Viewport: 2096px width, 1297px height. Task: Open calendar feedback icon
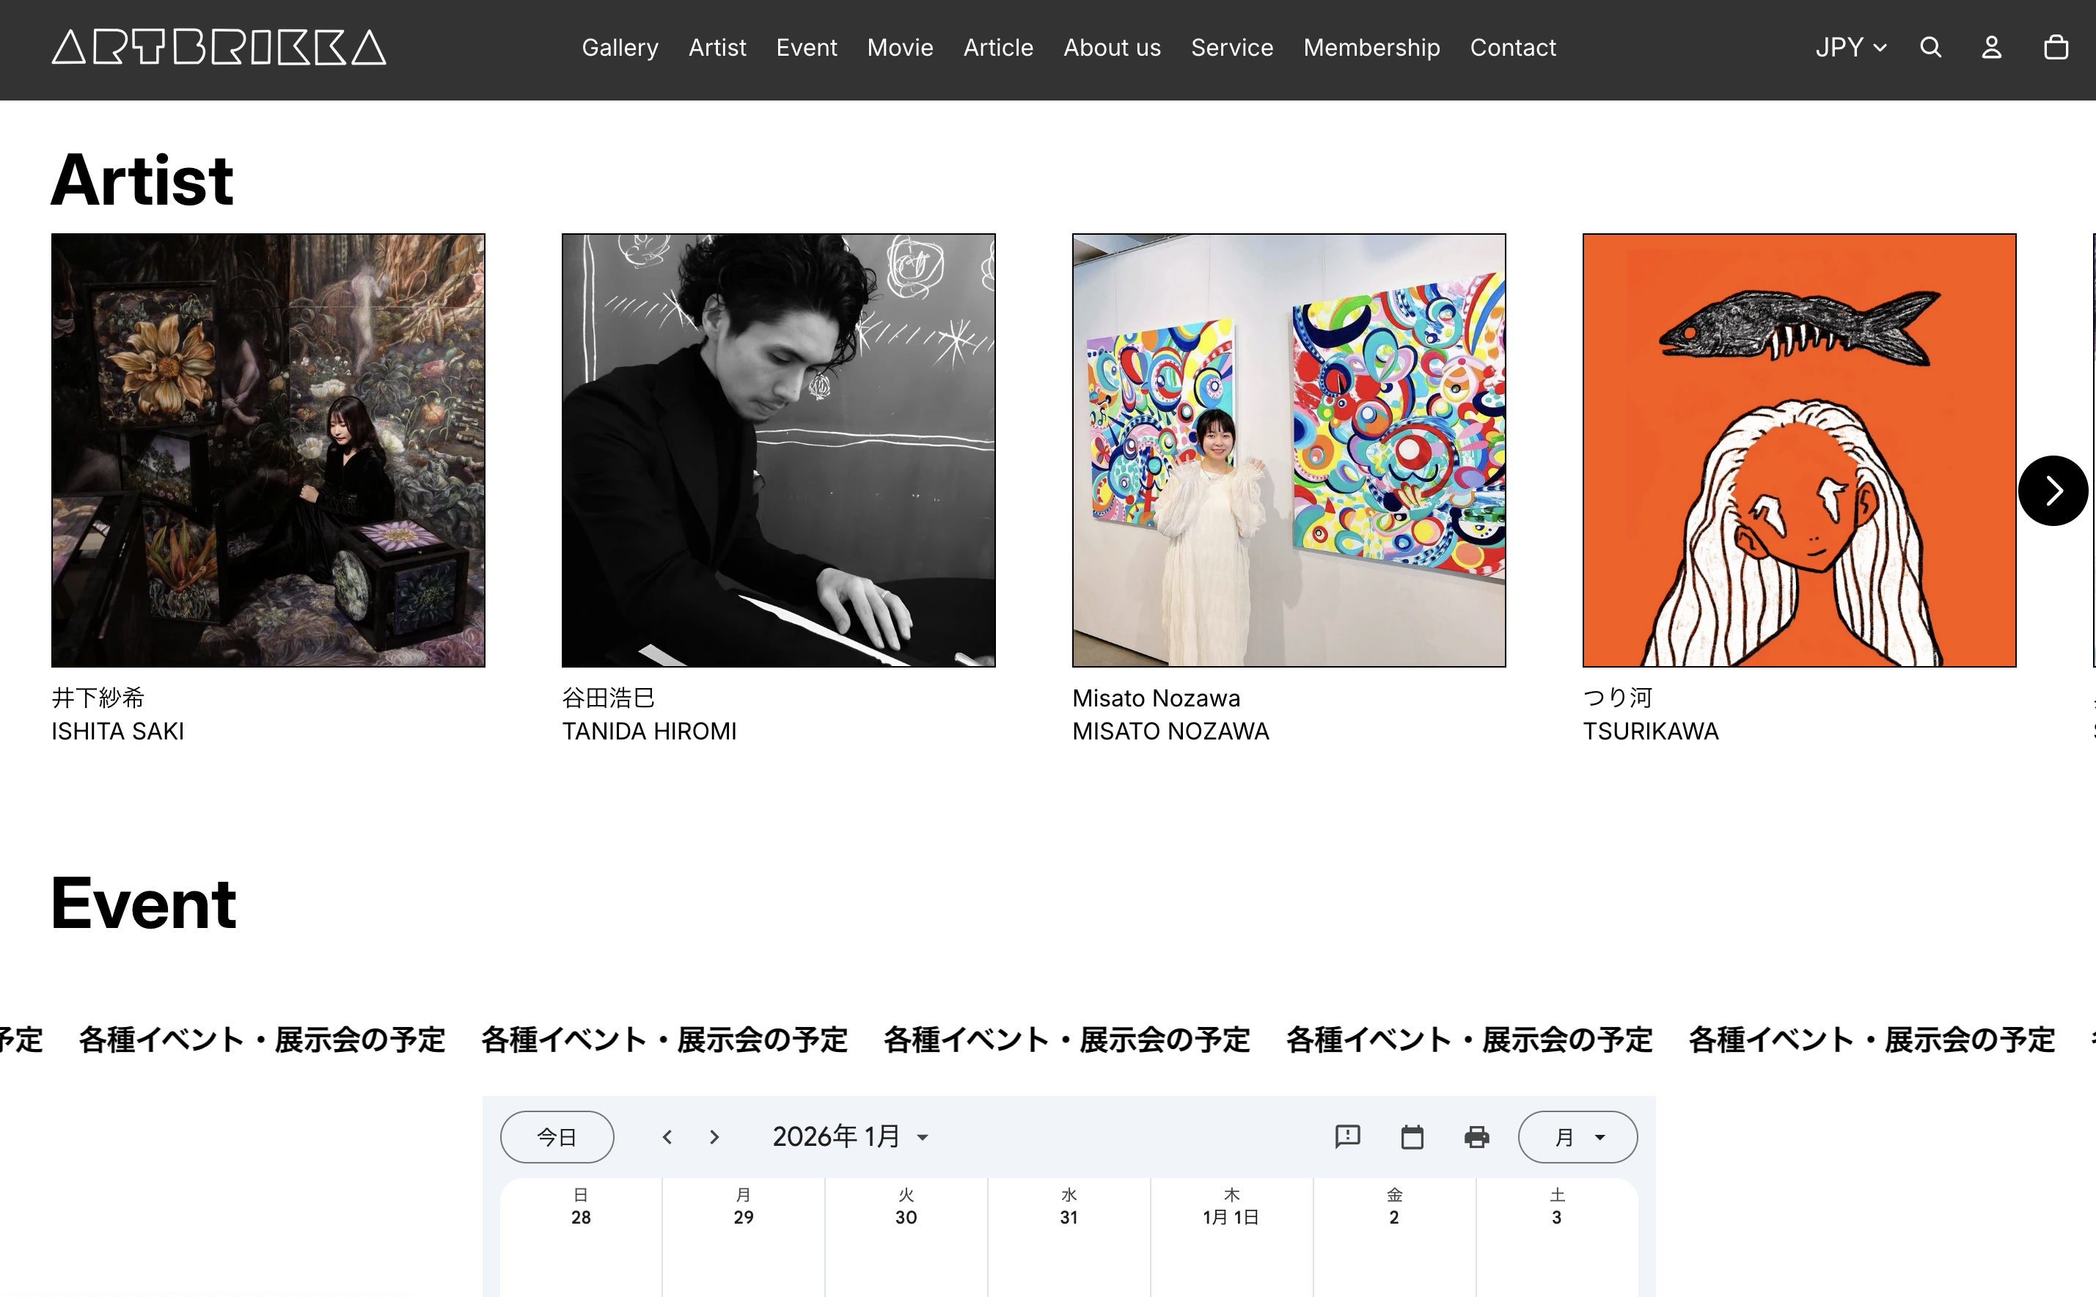point(1347,1136)
